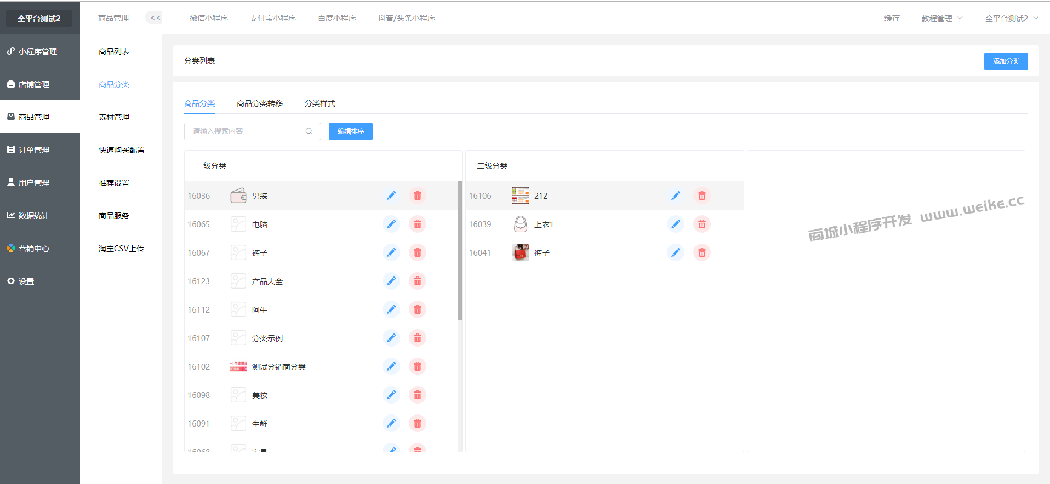The image size is (1050, 484).
Task: Open the 支付宝小程序 top tab
Action: pyautogui.click(x=273, y=18)
